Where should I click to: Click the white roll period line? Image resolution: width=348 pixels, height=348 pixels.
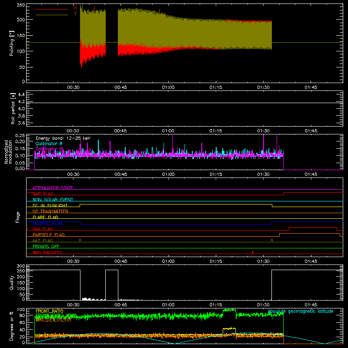184,103
